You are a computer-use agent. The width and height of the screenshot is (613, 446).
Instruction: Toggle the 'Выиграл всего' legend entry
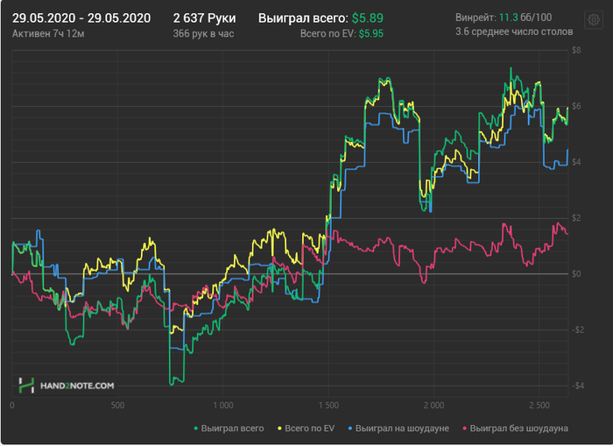[x=229, y=428]
